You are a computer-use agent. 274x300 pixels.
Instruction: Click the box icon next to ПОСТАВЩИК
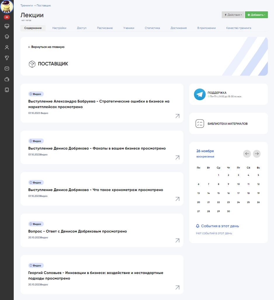(32, 64)
